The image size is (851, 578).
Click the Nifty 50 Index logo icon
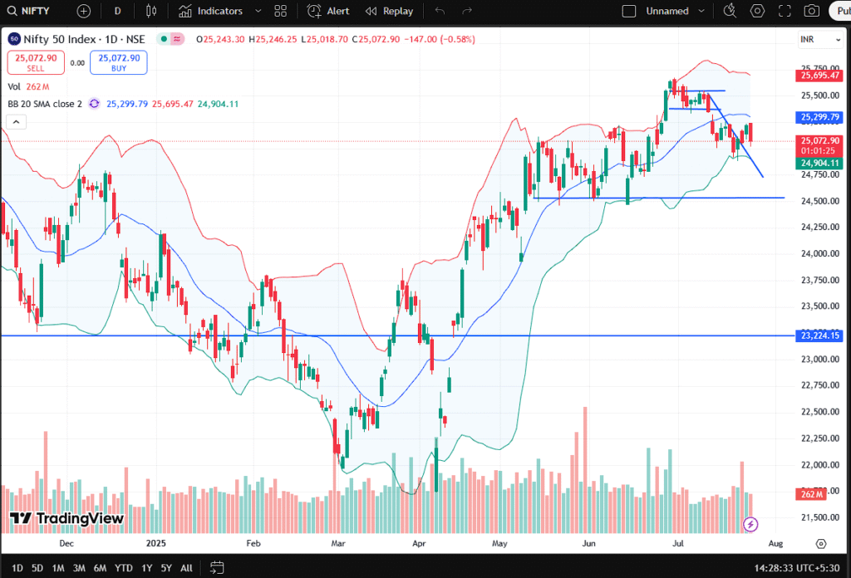point(14,39)
